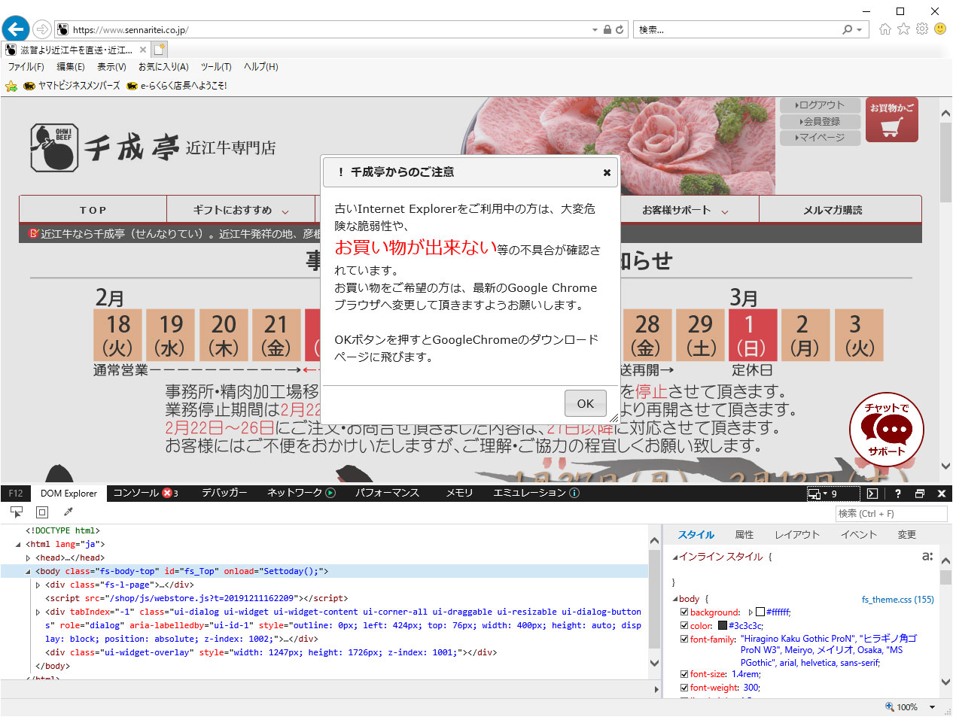Expand the ui-dialog div node
Viewport: 953px width, 717px height.
(x=38, y=612)
